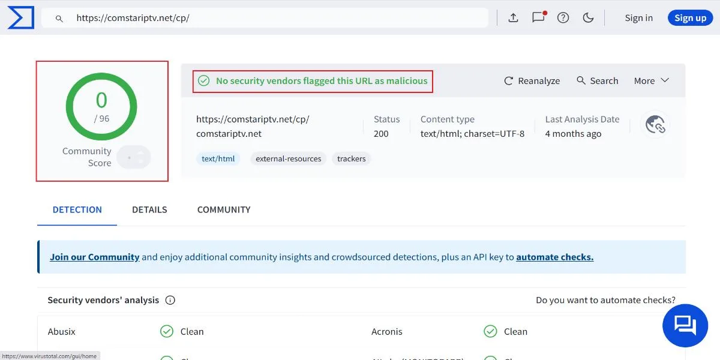
Task: Click the Sign up button
Action: click(690, 18)
